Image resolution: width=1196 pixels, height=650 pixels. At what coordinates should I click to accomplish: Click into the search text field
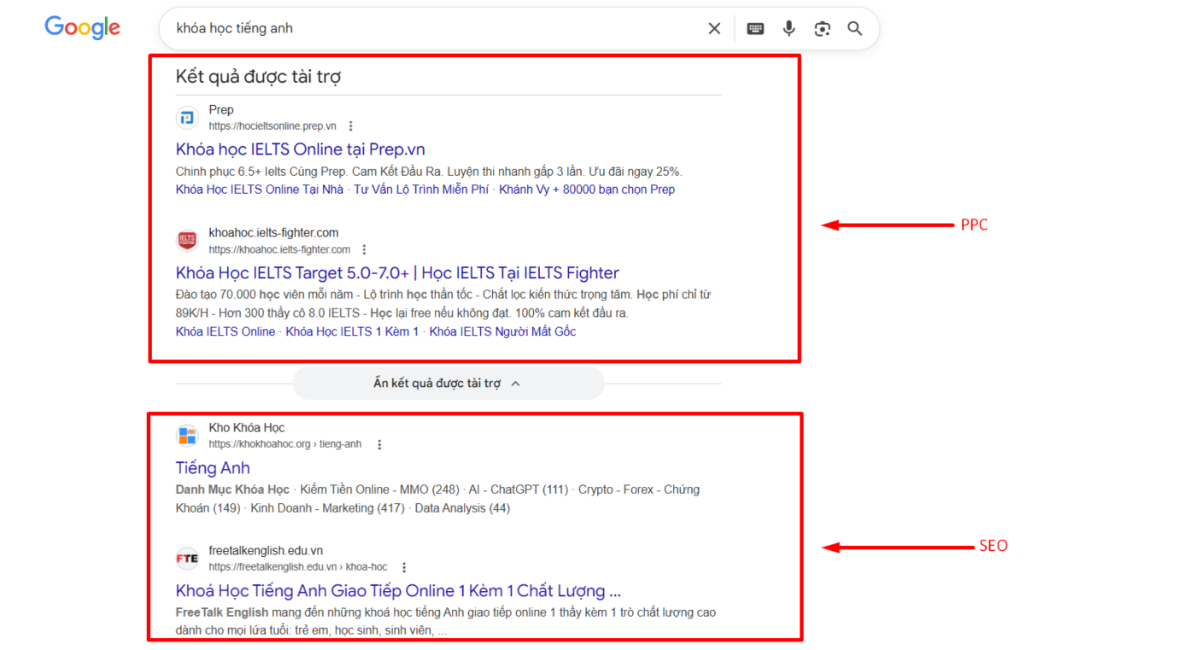[427, 28]
